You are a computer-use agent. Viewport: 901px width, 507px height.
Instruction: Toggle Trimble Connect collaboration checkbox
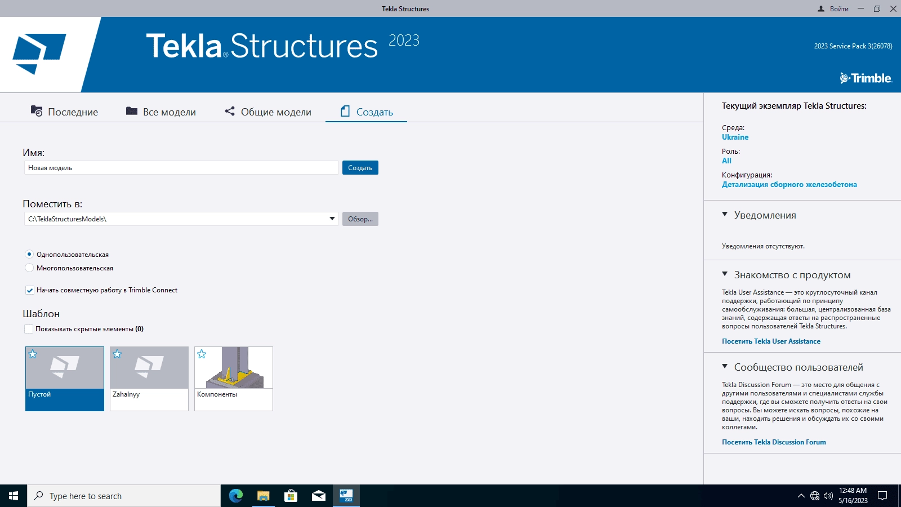click(29, 290)
